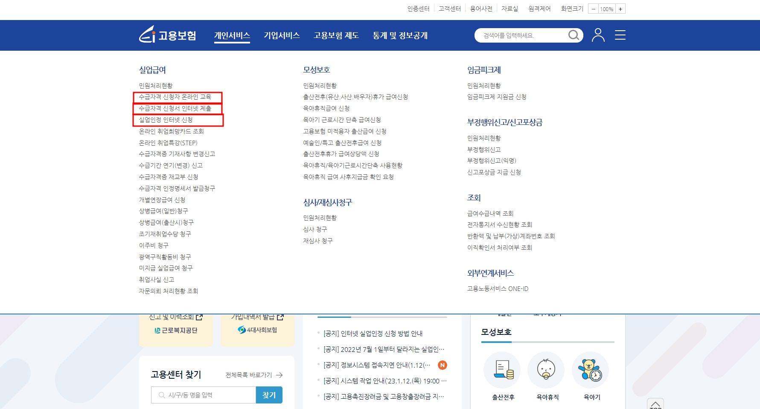
Task: Open 고용노동서비스 ONE-ID
Action: click(498, 289)
